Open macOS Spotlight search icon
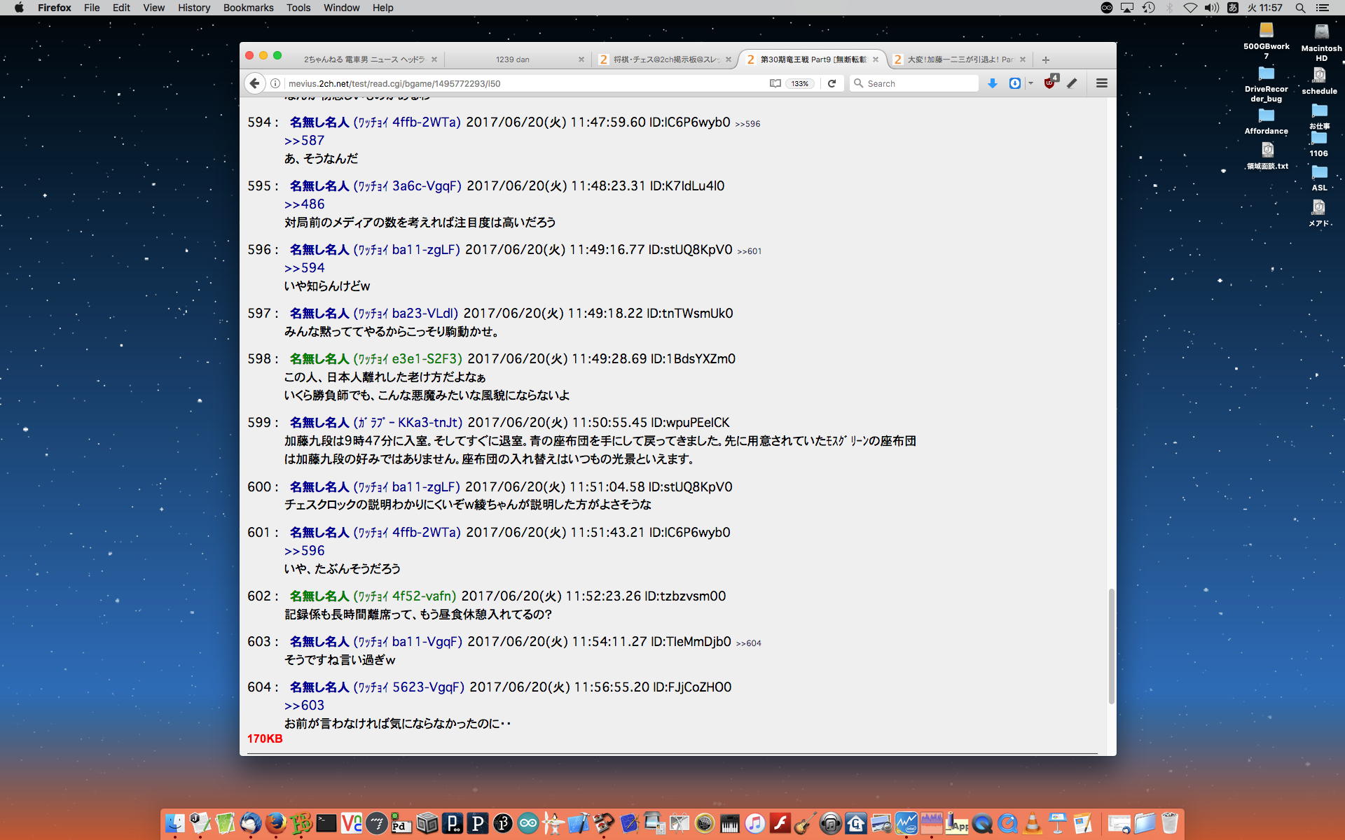Screen dimensions: 1345x840 coord(1299,8)
